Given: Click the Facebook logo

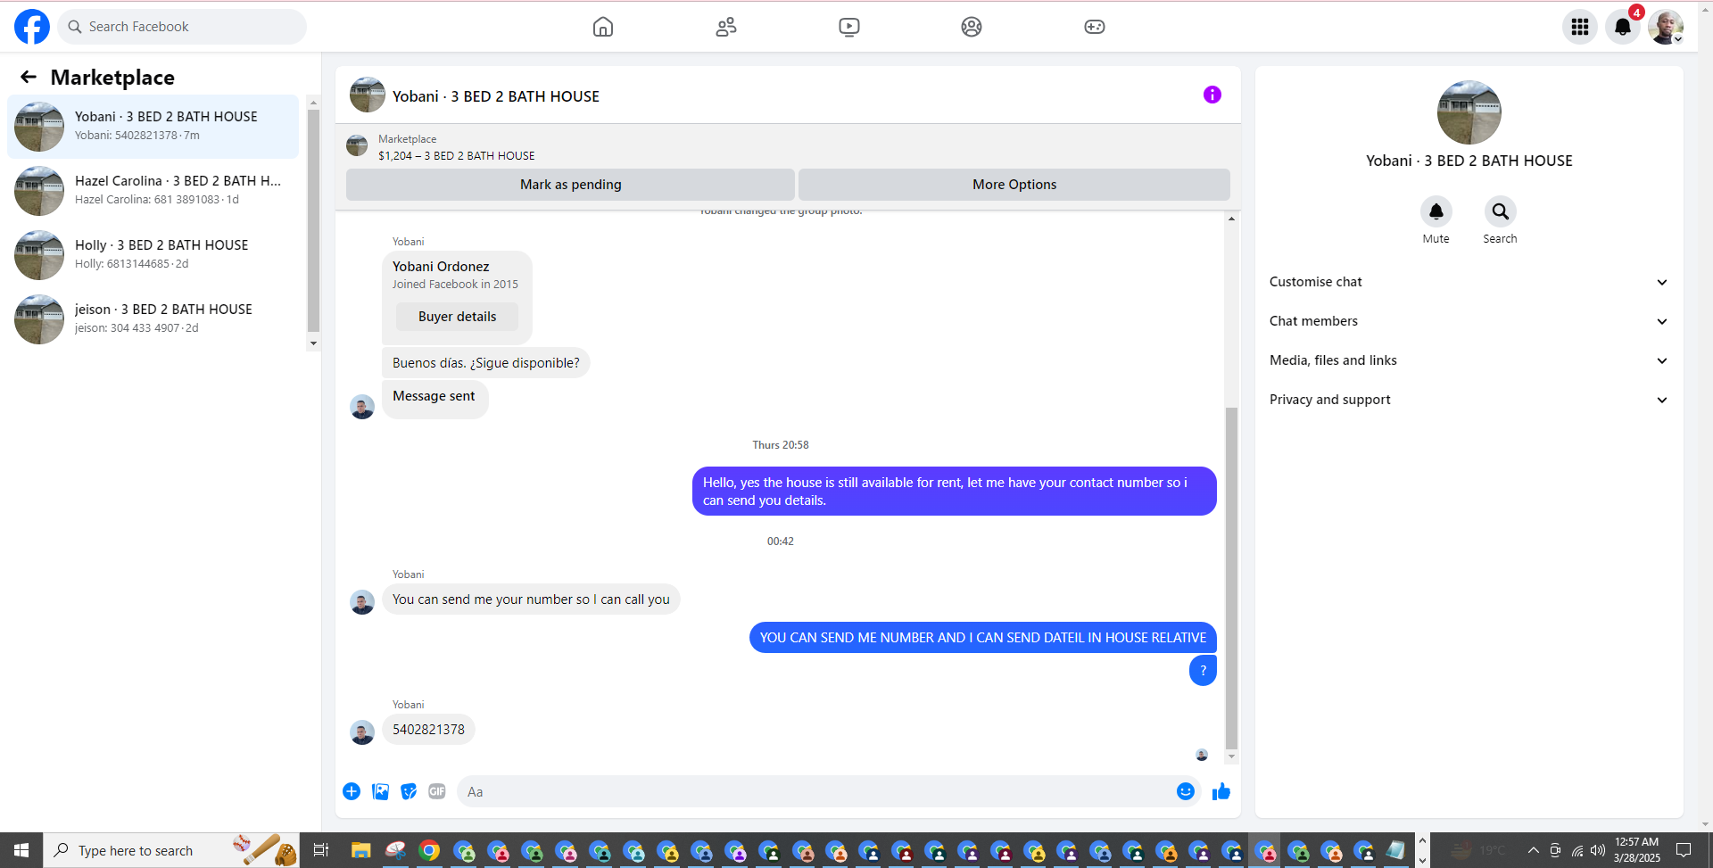Looking at the screenshot, I should (x=32, y=27).
